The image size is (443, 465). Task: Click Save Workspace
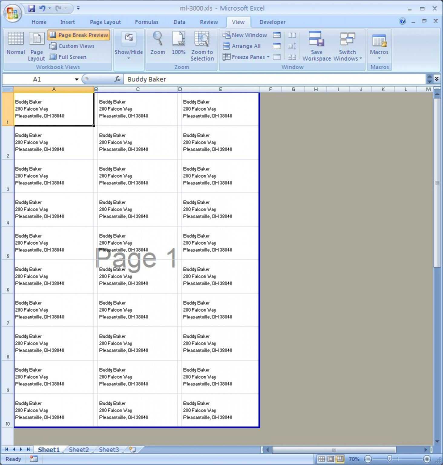tap(316, 46)
